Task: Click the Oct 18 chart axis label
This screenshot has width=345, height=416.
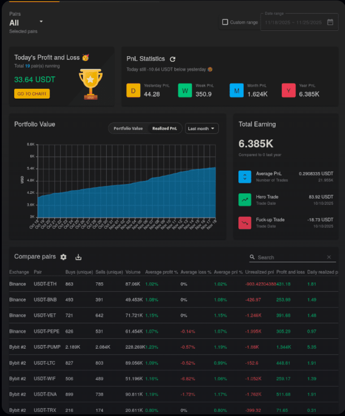Action: pos(34,224)
